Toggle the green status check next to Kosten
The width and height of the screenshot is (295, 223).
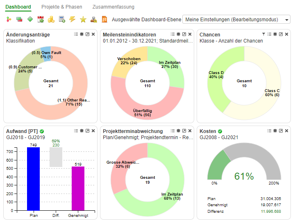click(220, 131)
